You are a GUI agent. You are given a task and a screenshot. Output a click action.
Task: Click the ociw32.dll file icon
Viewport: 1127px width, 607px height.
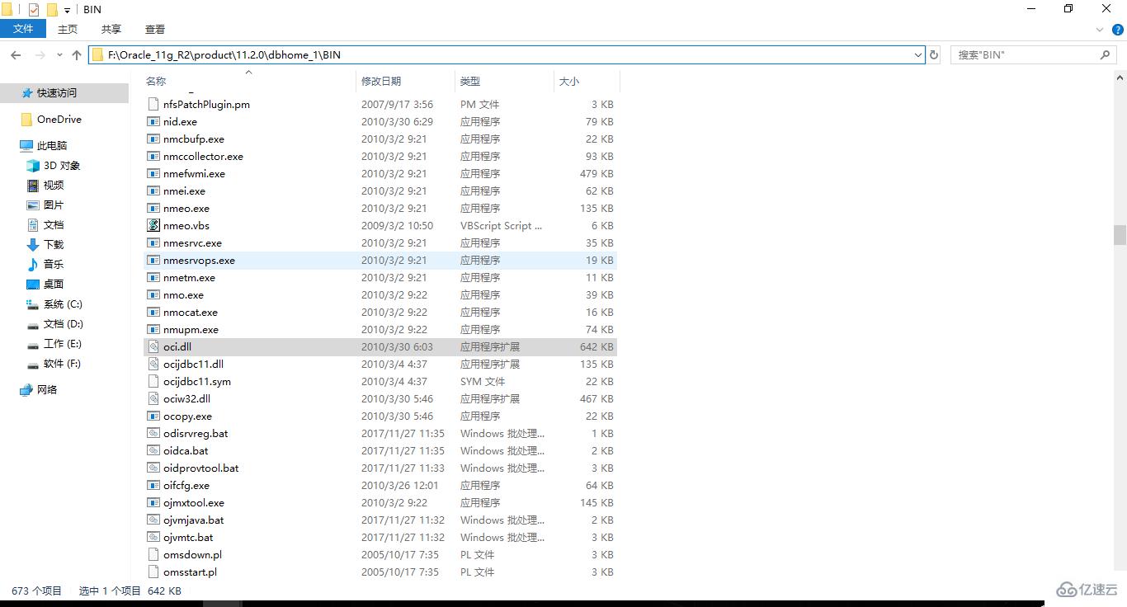153,398
